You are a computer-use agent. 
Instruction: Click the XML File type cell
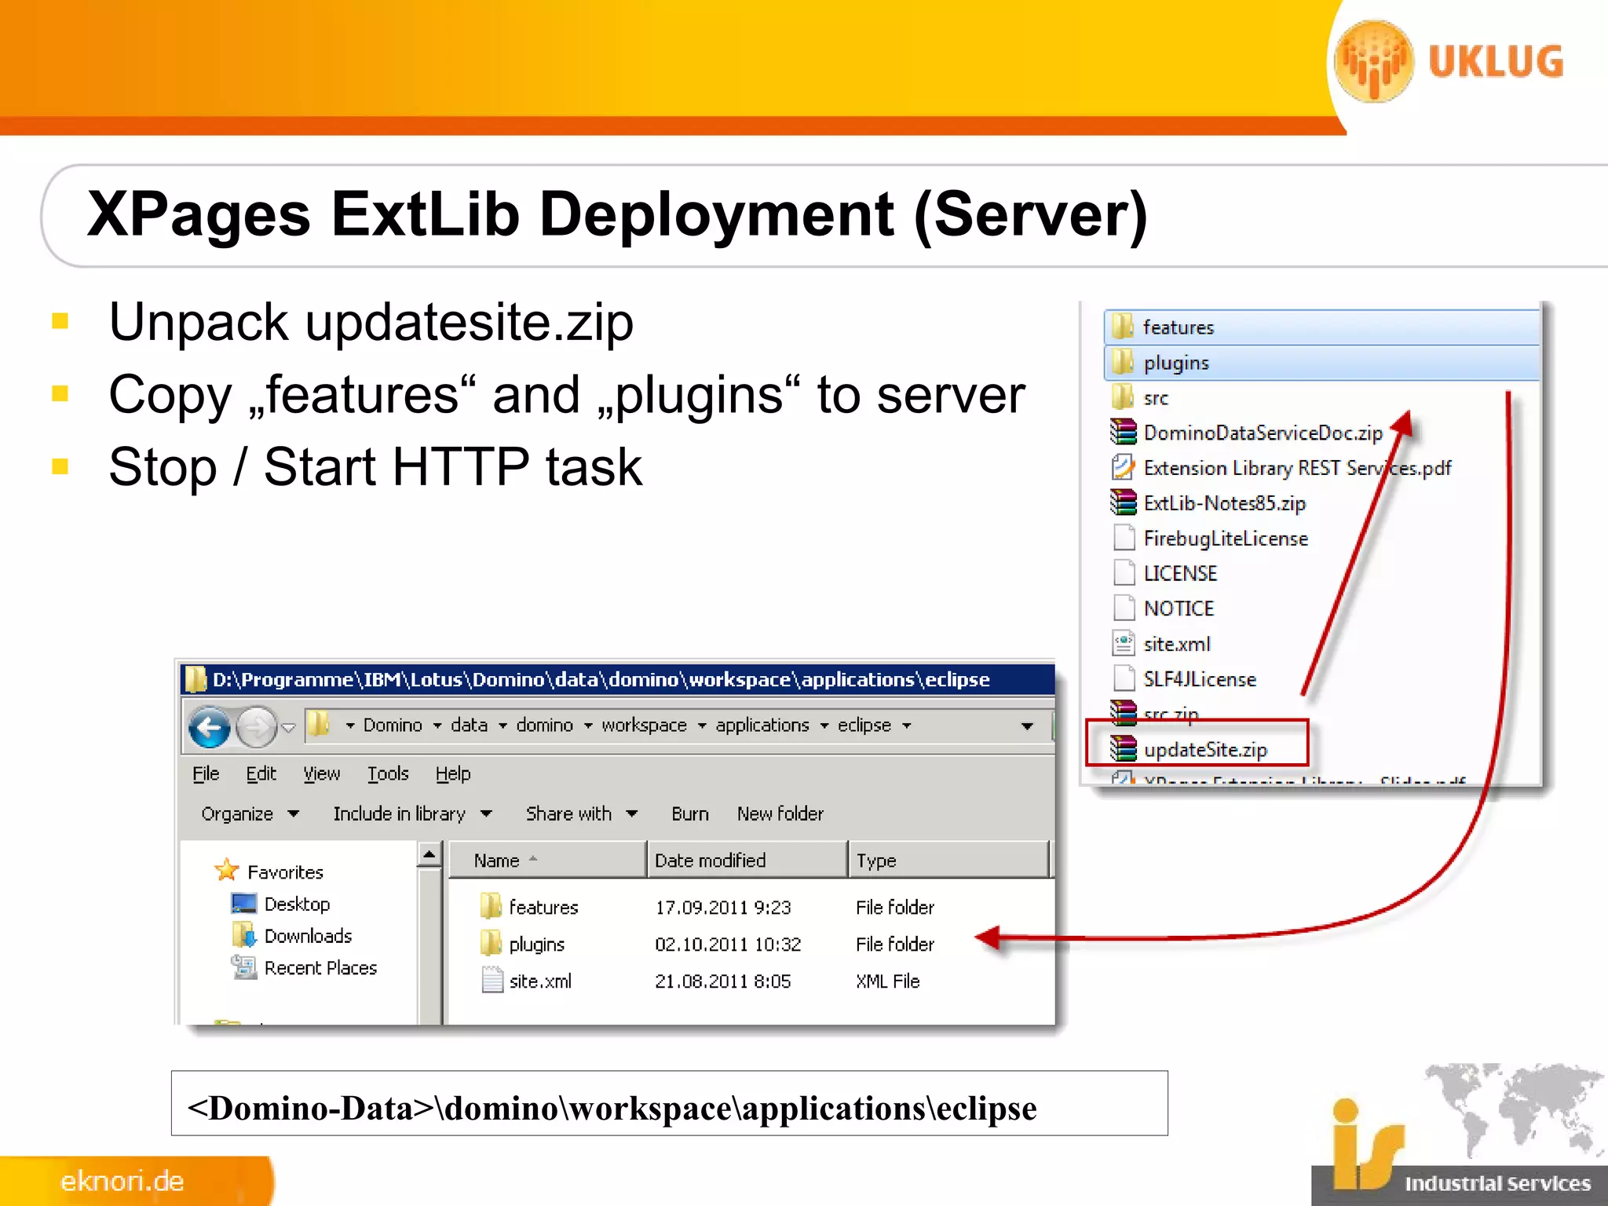[x=887, y=981]
